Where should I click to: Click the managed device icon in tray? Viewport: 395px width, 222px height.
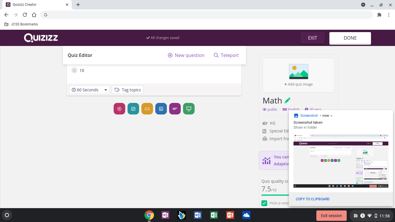[356, 216]
